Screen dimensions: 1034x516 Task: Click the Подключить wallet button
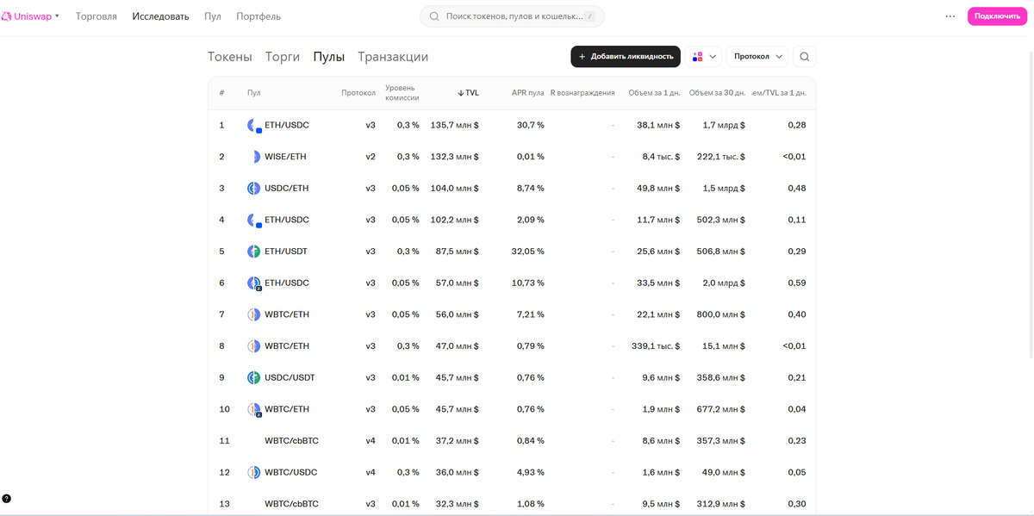point(997,16)
